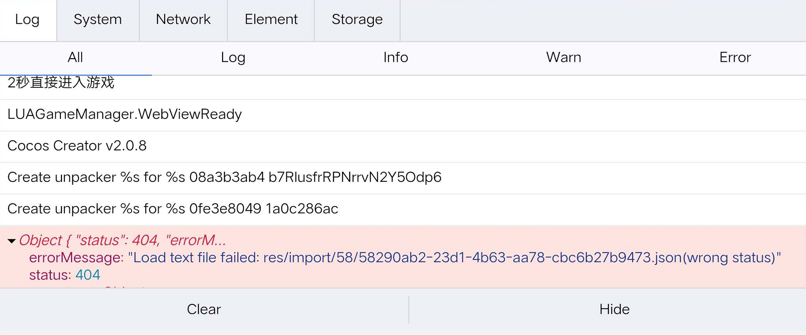Click the unpacker log ending in 1a0c286ac

click(x=173, y=209)
